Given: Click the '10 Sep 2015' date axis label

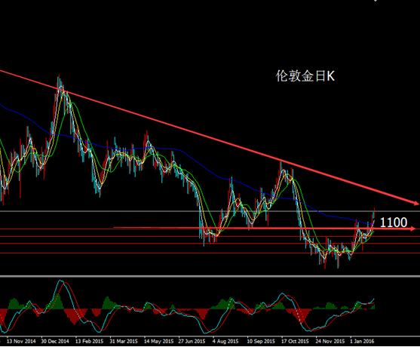Looking at the screenshot, I should pyautogui.click(x=261, y=341).
